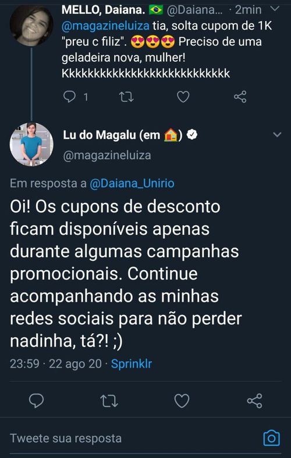Viewport: 291px width, 458px height.
Task: Open the @magazineluiza handle under Lu's name
Action: click(107, 155)
